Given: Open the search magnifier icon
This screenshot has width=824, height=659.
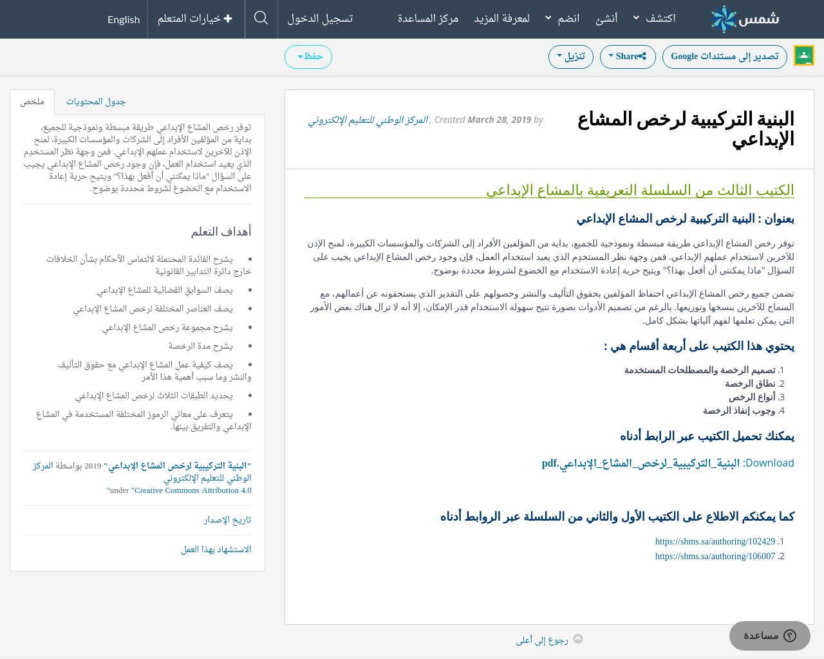Looking at the screenshot, I should tap(260, 17).
